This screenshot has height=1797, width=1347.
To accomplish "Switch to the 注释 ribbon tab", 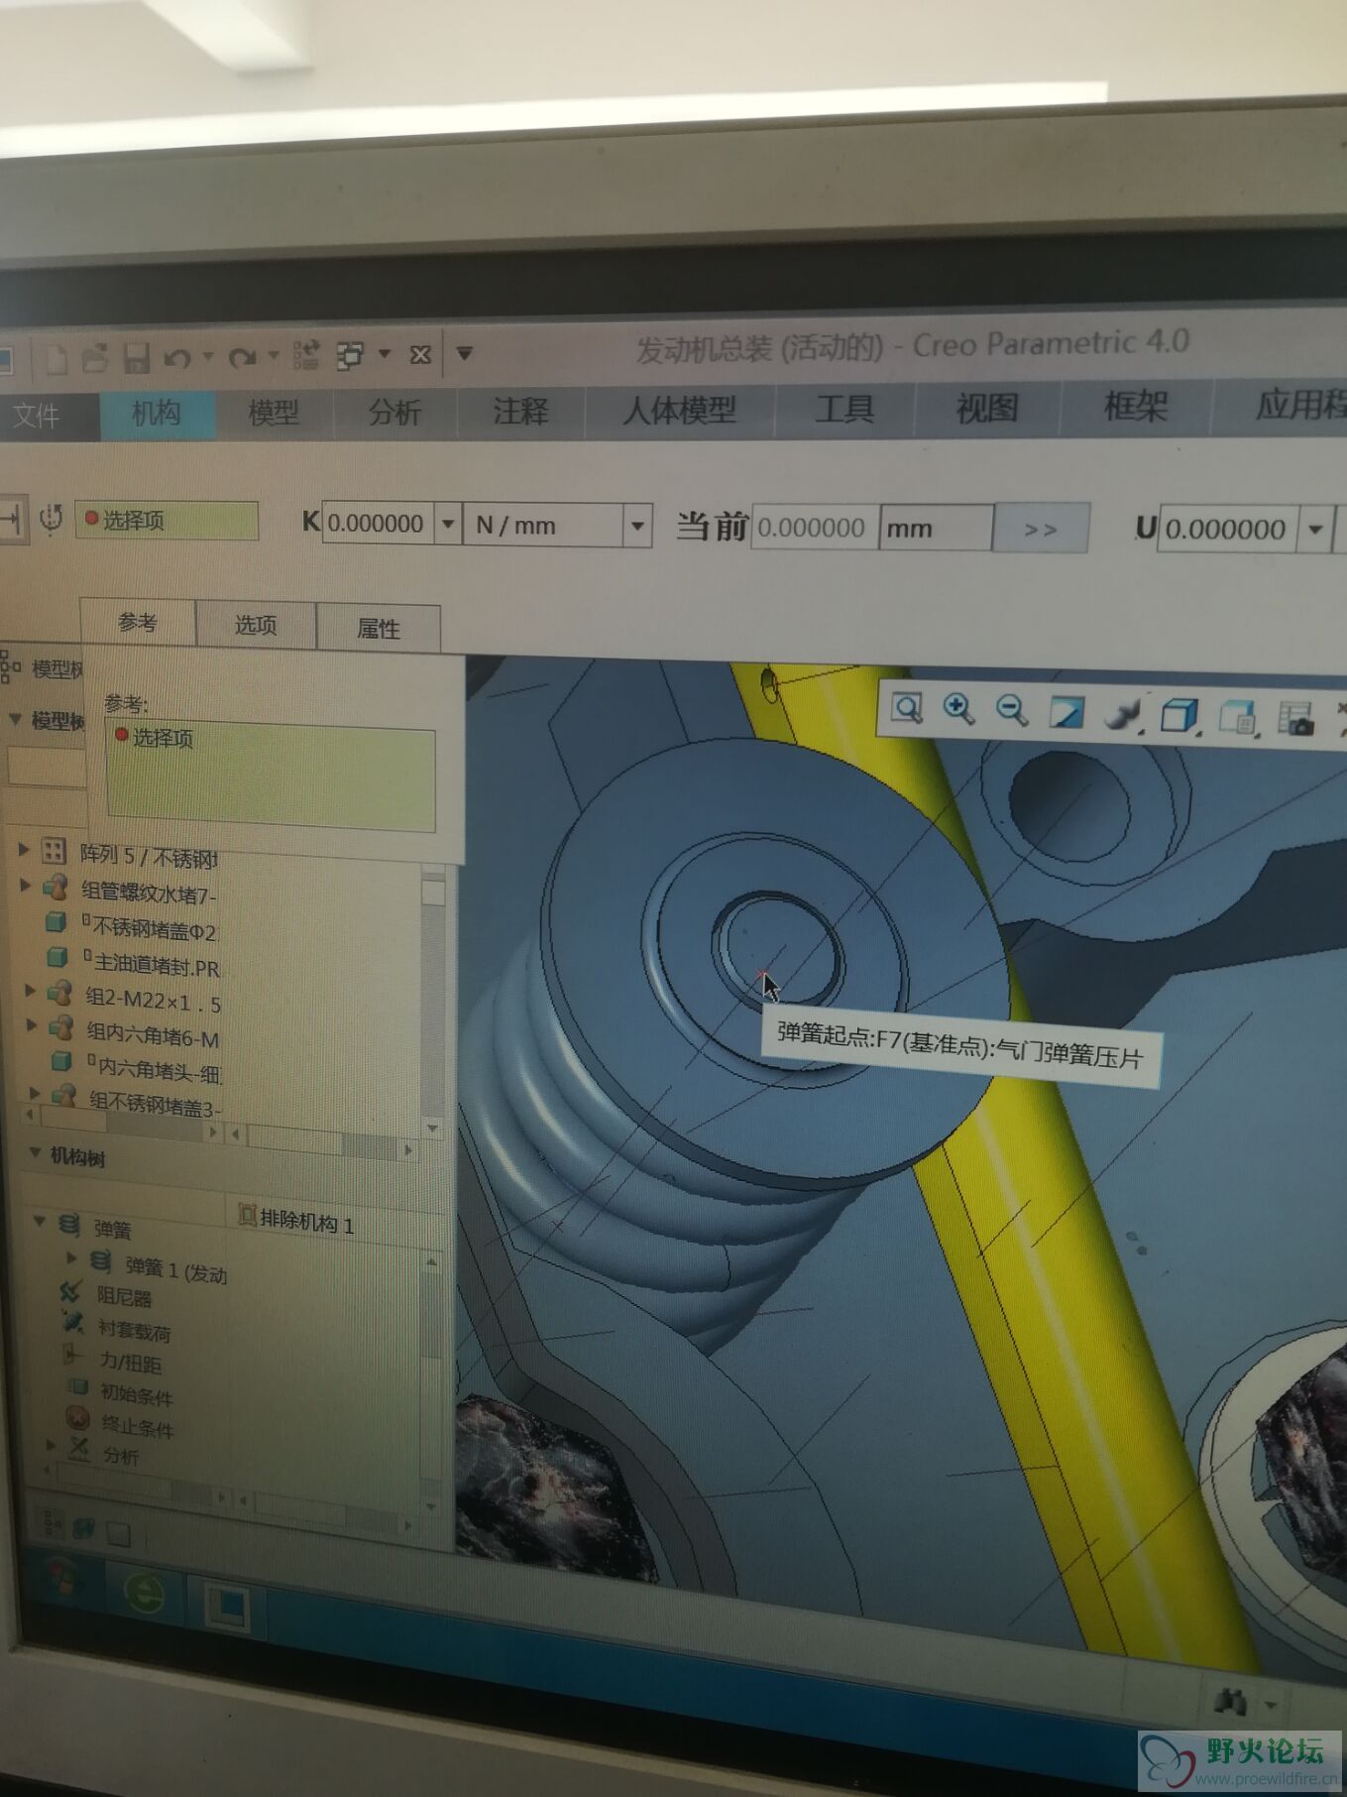I will click(520, 410).
